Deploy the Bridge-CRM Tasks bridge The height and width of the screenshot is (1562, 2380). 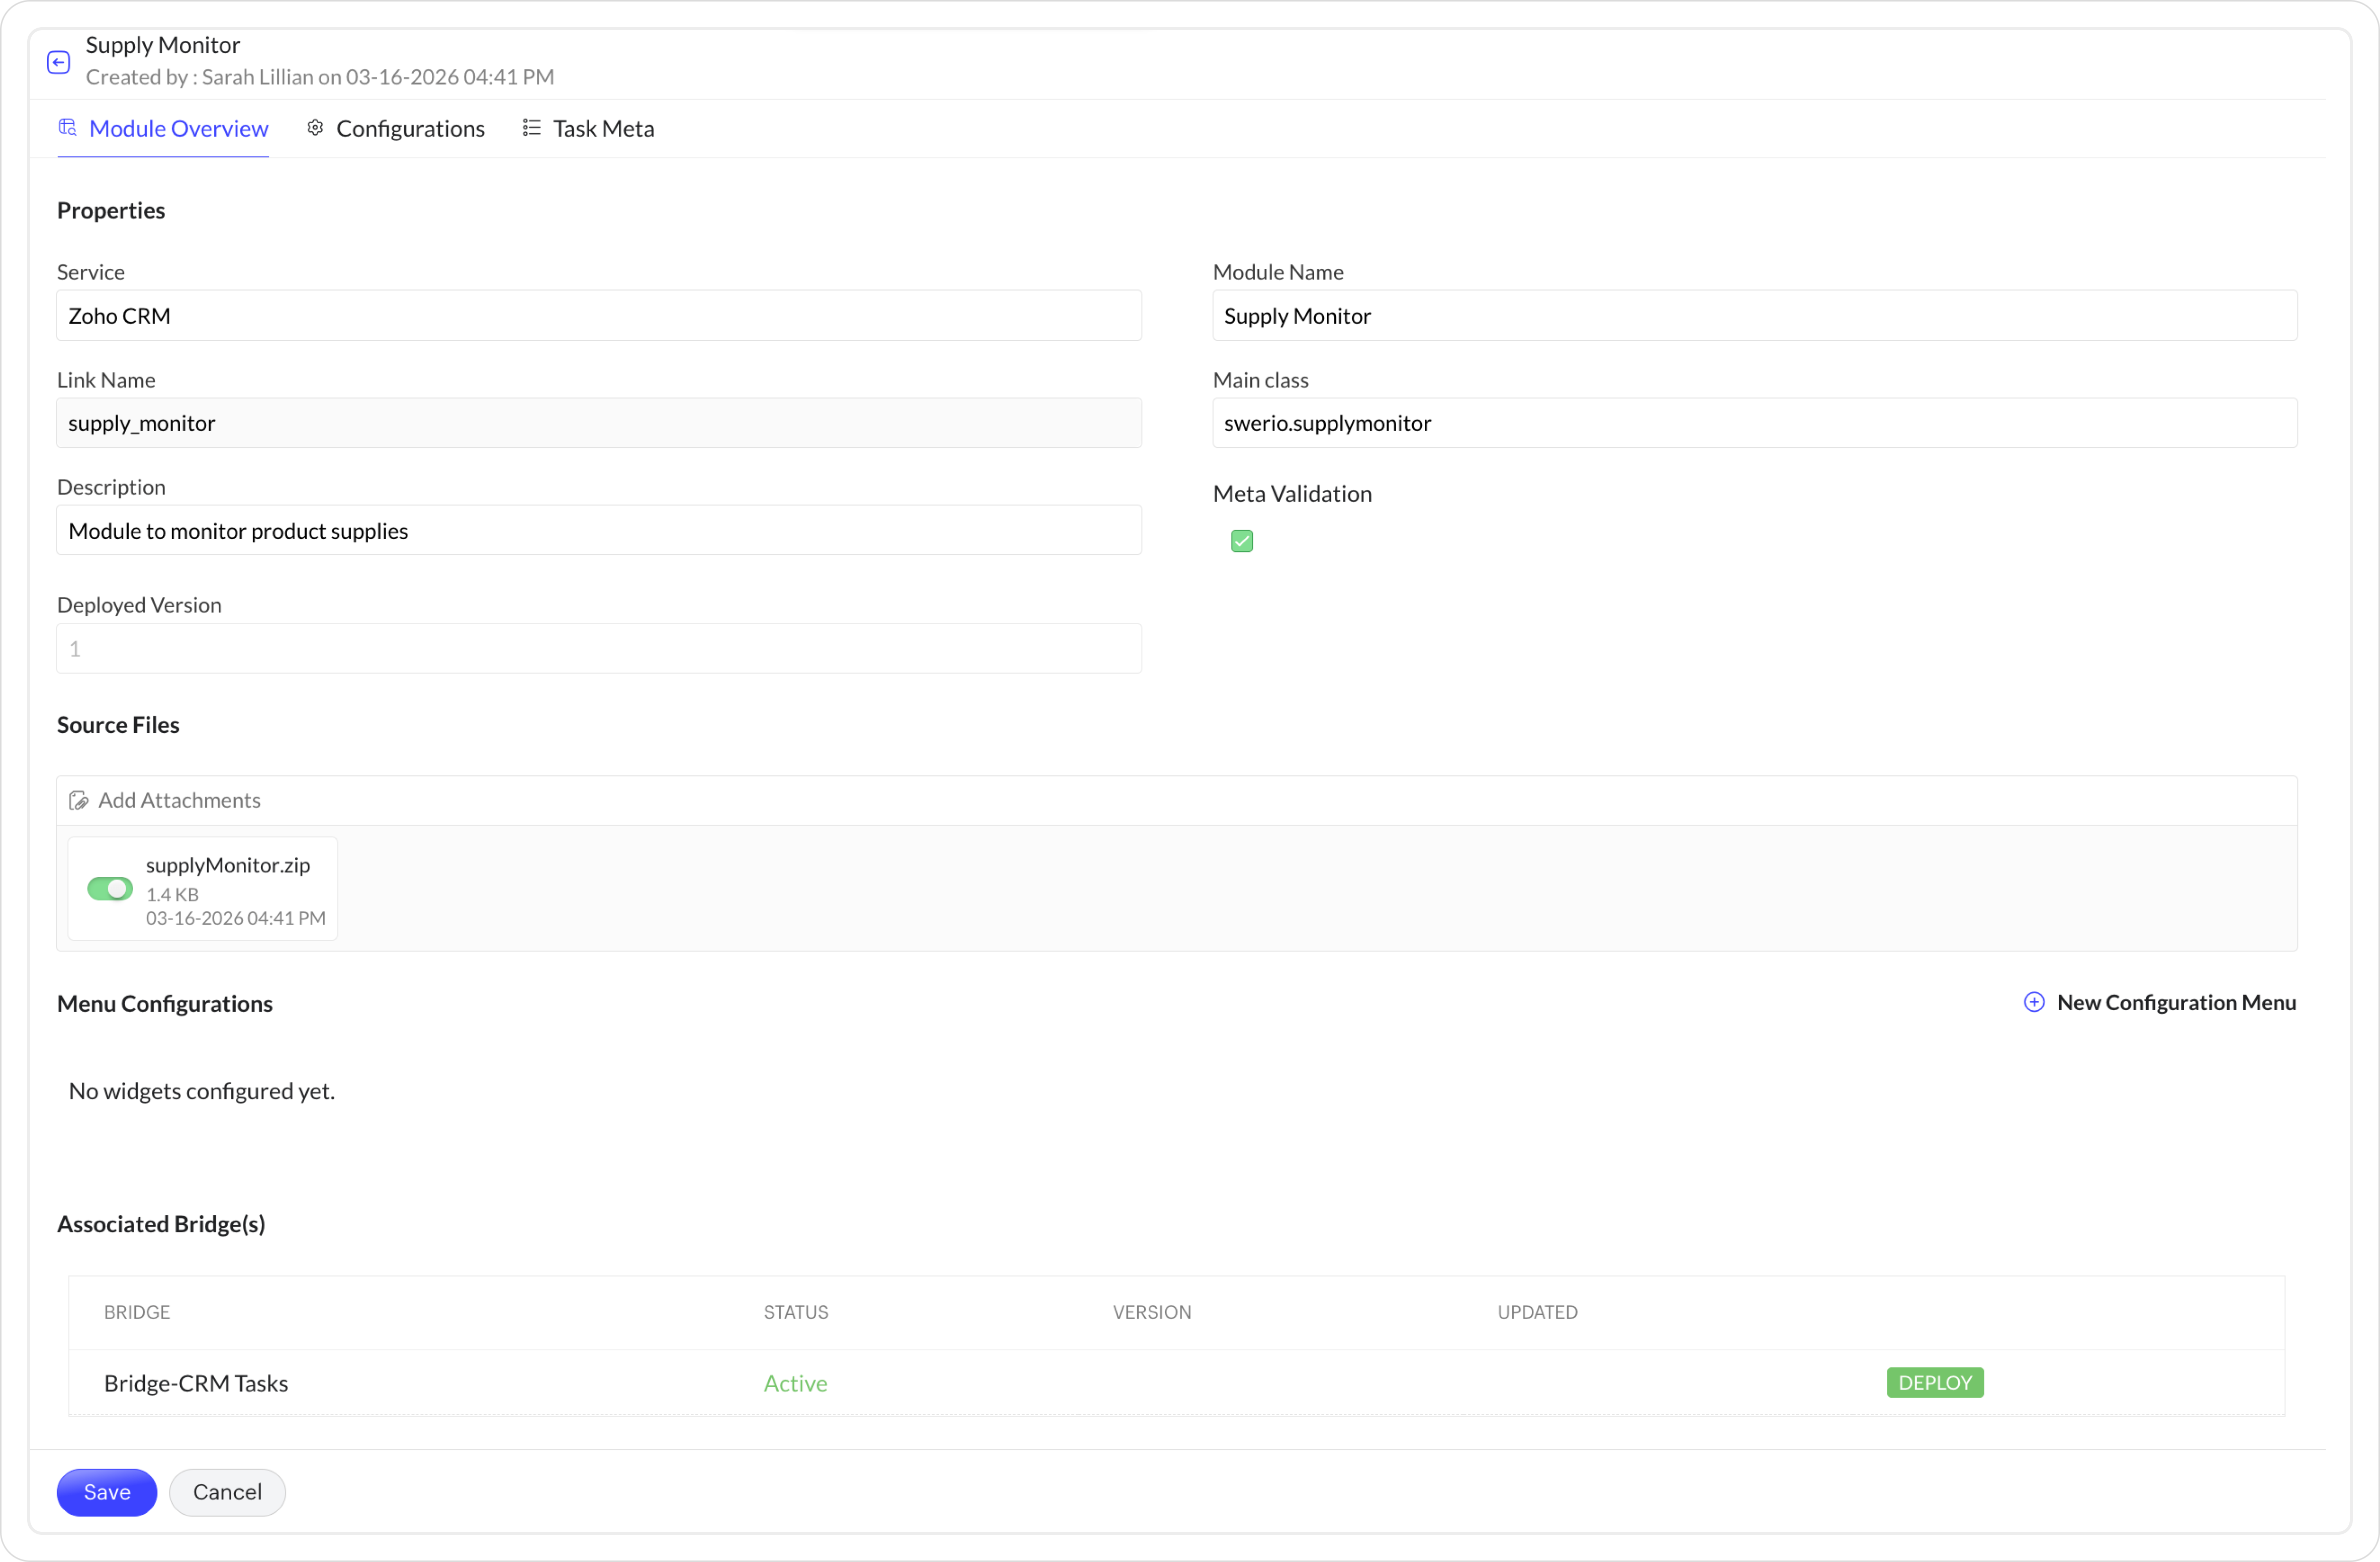pyautogui.click(x=1934, y=1383)
